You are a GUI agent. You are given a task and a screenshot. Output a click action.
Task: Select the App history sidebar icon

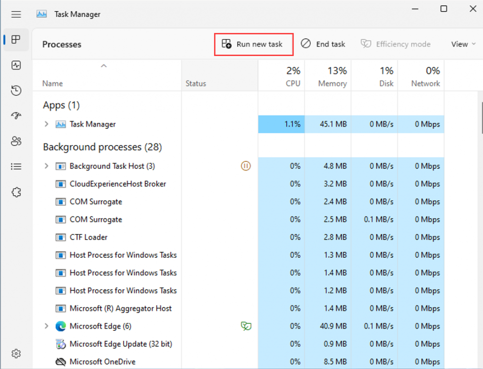(x=16, y=90)
